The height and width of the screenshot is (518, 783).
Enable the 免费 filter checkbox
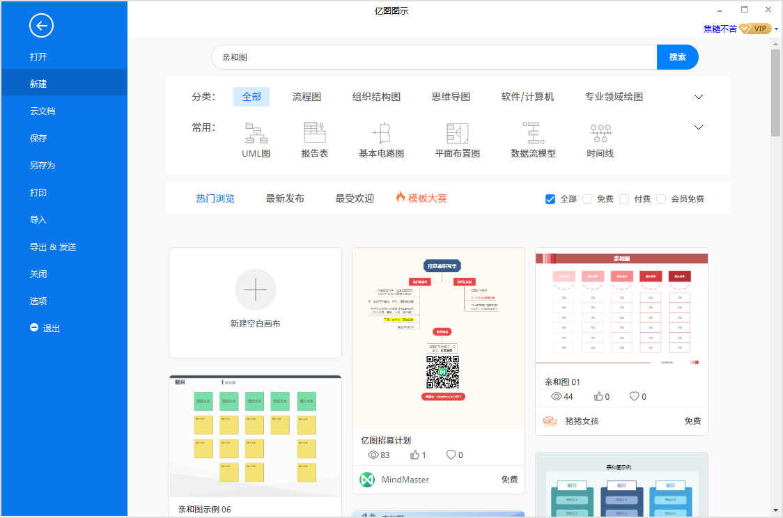pyautogui.click(x=587, y=199)
